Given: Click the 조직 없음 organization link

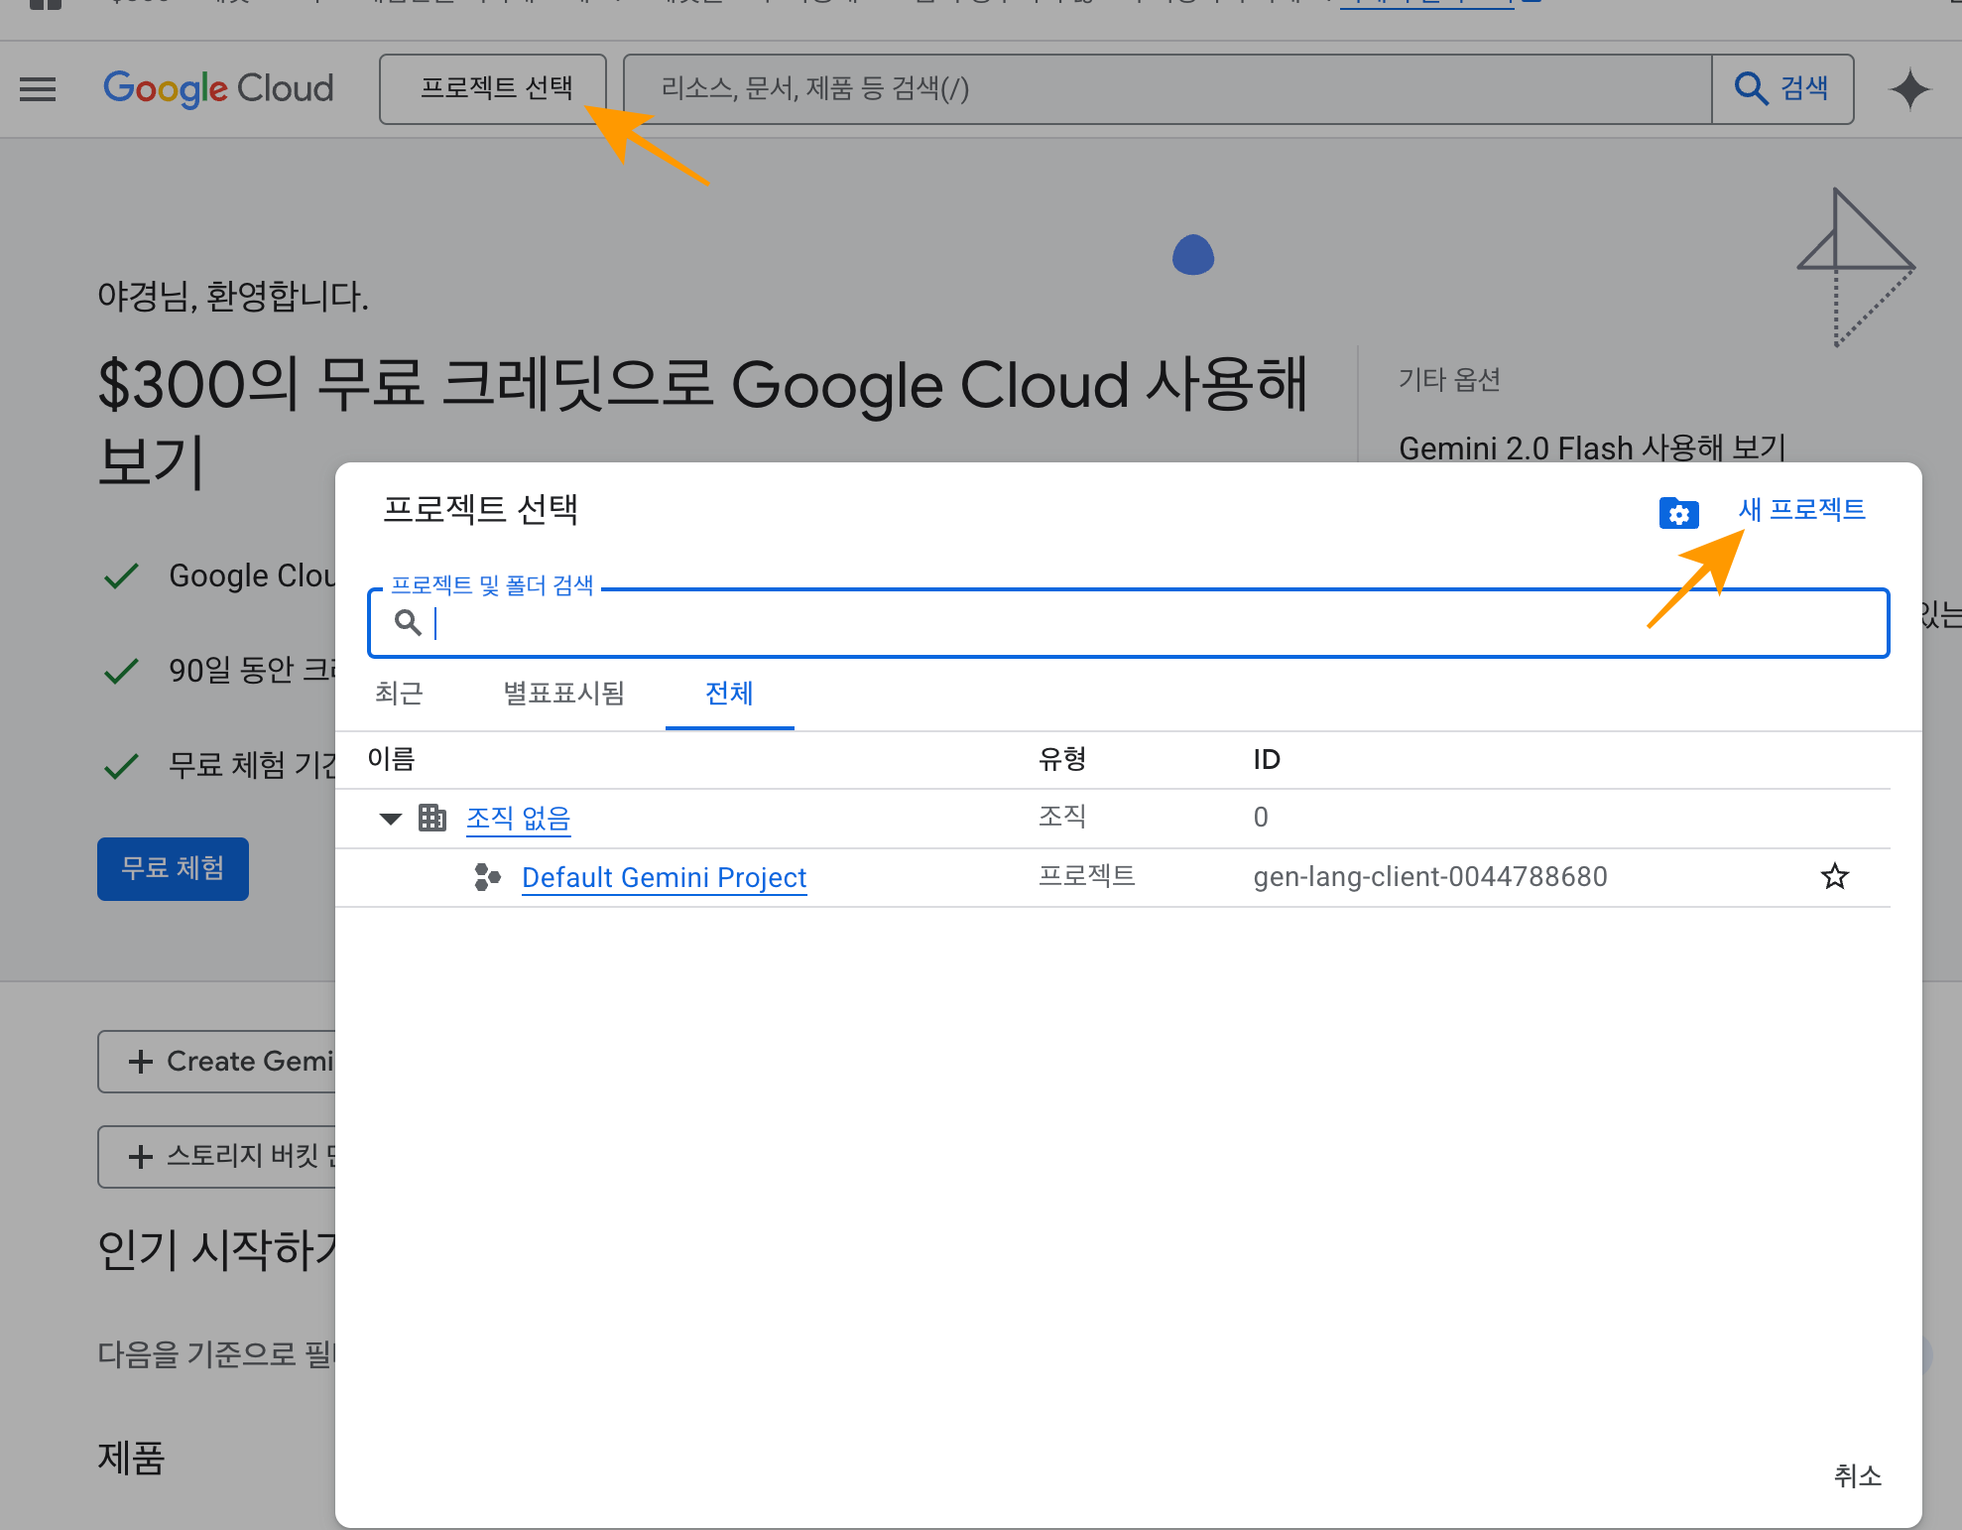Looking at the screenshot, I should [518, 819].
